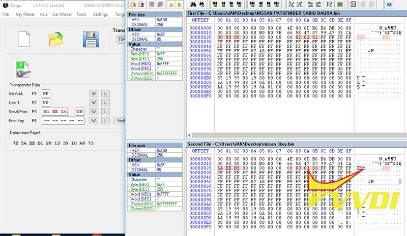Click the DWord (HEX) row in the lower value panel
This screenshot has width=407, height=236.
pyautogui.click(x=155, y=204)
